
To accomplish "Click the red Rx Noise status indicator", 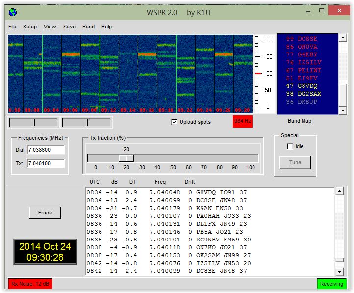I will [x=30, y=284].
